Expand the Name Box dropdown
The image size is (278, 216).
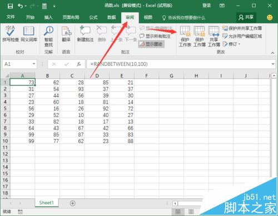click(34, 64)
